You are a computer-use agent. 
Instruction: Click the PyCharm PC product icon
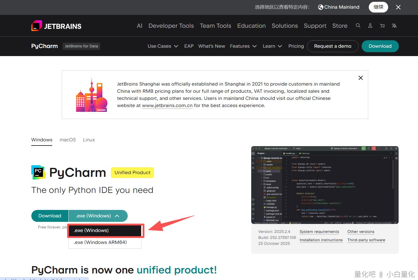[x=38, y=172]
